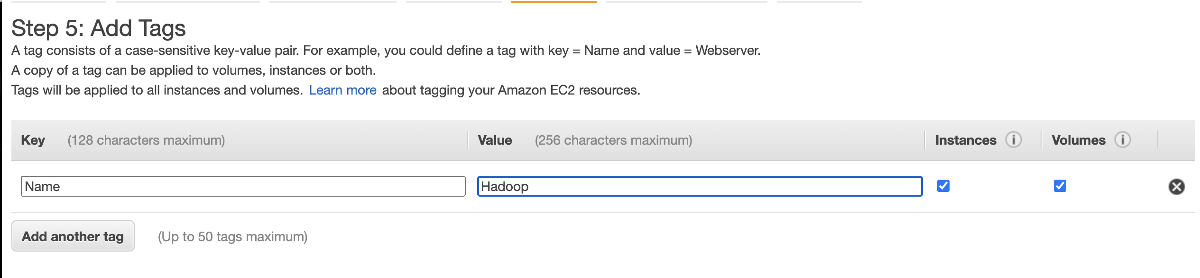Click the Key field containing Name
This screenshot has height=278, width=1200.
click(243, 186)
